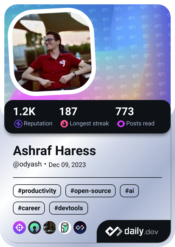
Task: Click the @odyash username
Action: click(x=27, y=164)
